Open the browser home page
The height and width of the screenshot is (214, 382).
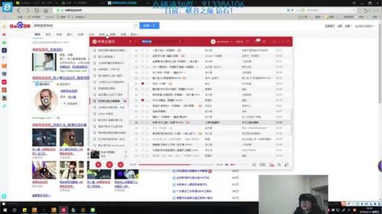[46, 11]
